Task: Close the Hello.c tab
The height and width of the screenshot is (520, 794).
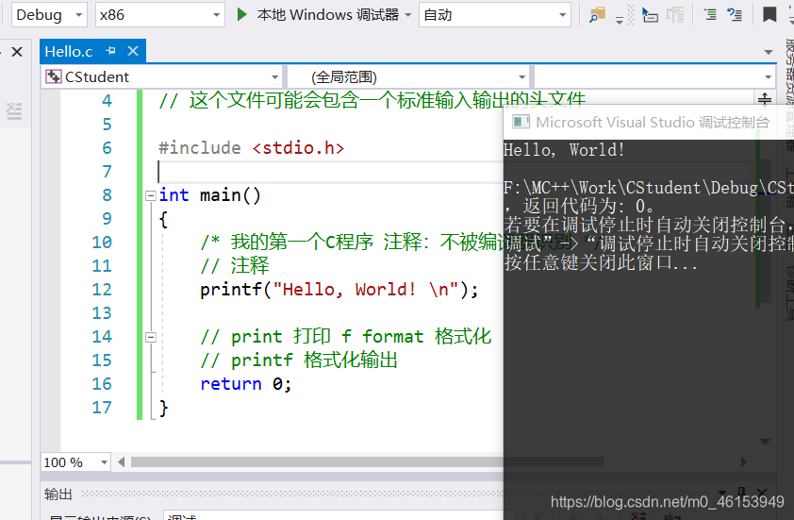Action: click(133, 51)
